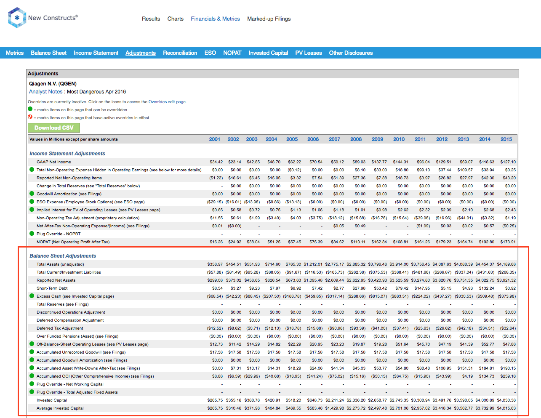Click the 2001 year column header
The image size is (541, 418).
[215, 139]
